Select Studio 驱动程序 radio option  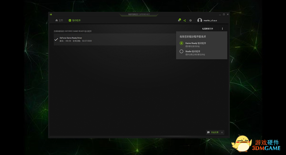(x=181, y=51)
